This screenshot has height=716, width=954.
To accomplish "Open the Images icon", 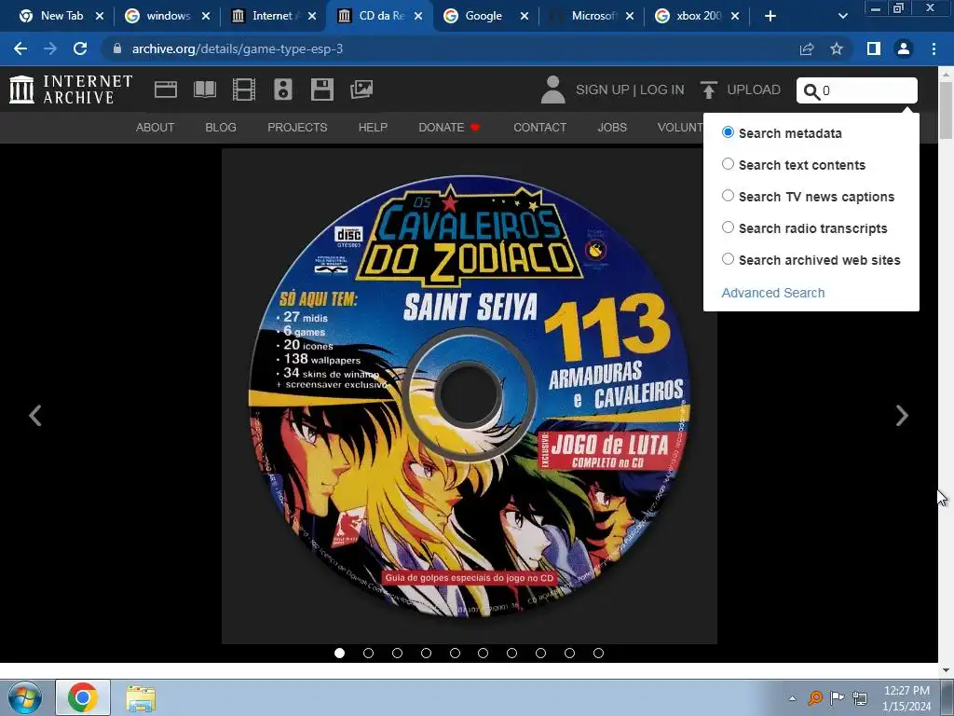I will click(361, 89).
